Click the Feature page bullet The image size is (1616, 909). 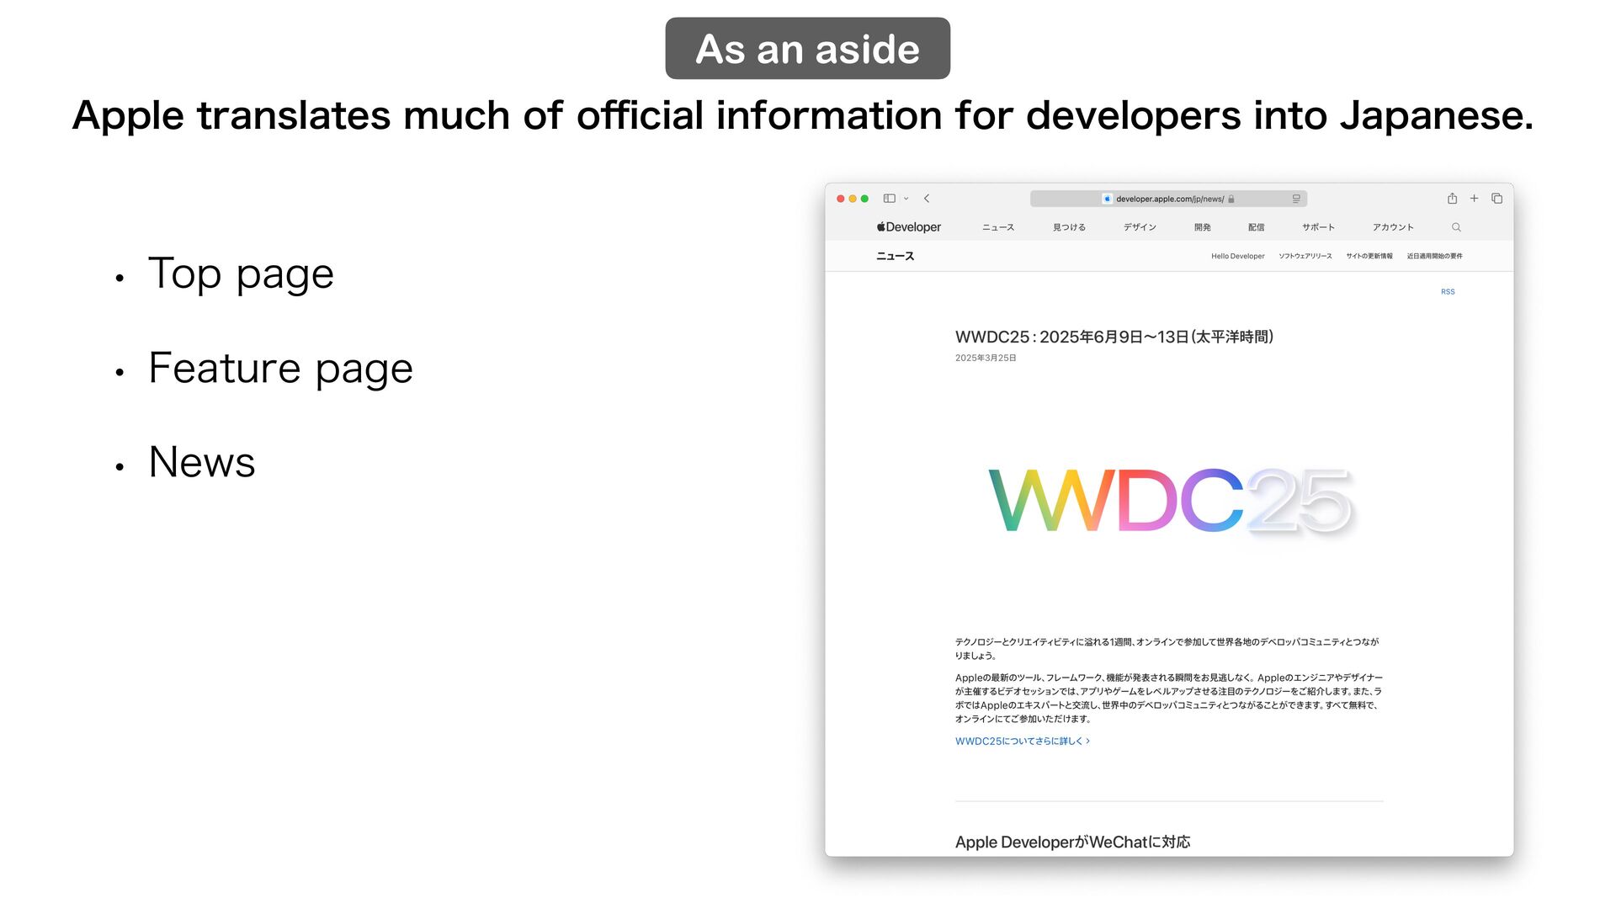pyautogui.click(x=280, y=369)
